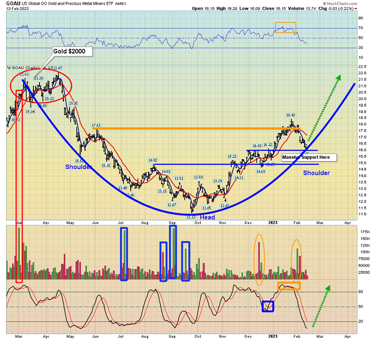Click the 90 level on the RSI axis
376x340 pixels.
coord(360,18)
